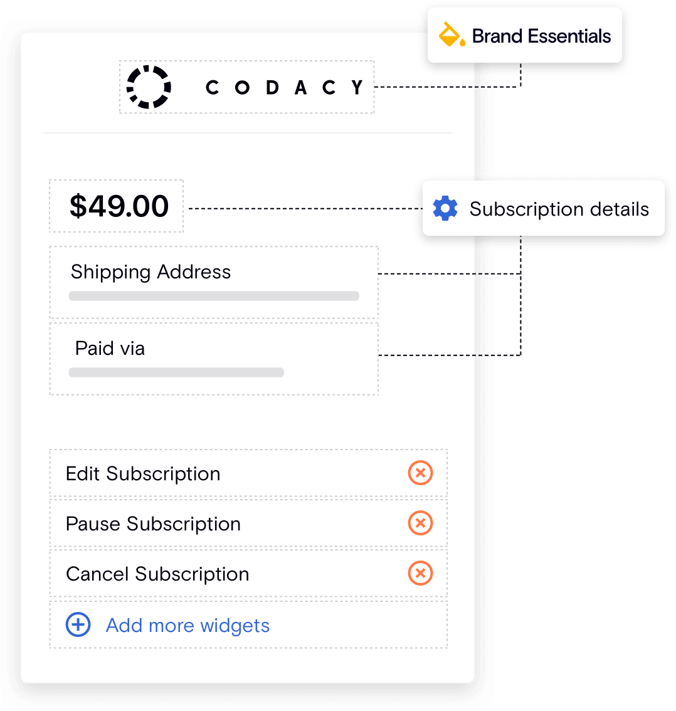
Task: Click the CODACY brand name text
Action: 285,88
